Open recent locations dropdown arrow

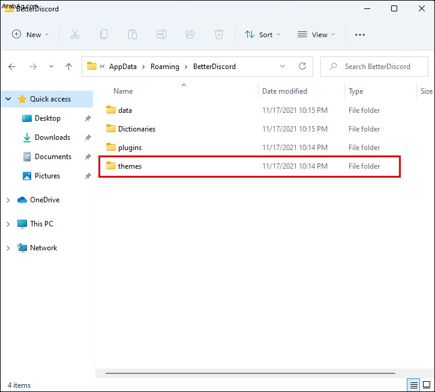(51, 67)
